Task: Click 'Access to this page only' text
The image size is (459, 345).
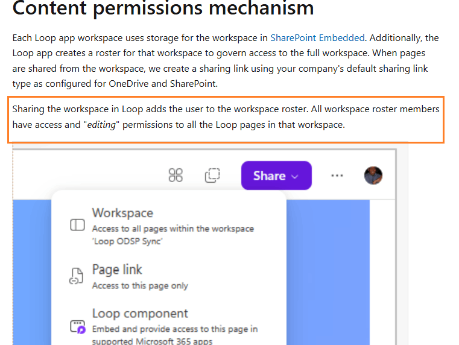Action: click(140, 286)
